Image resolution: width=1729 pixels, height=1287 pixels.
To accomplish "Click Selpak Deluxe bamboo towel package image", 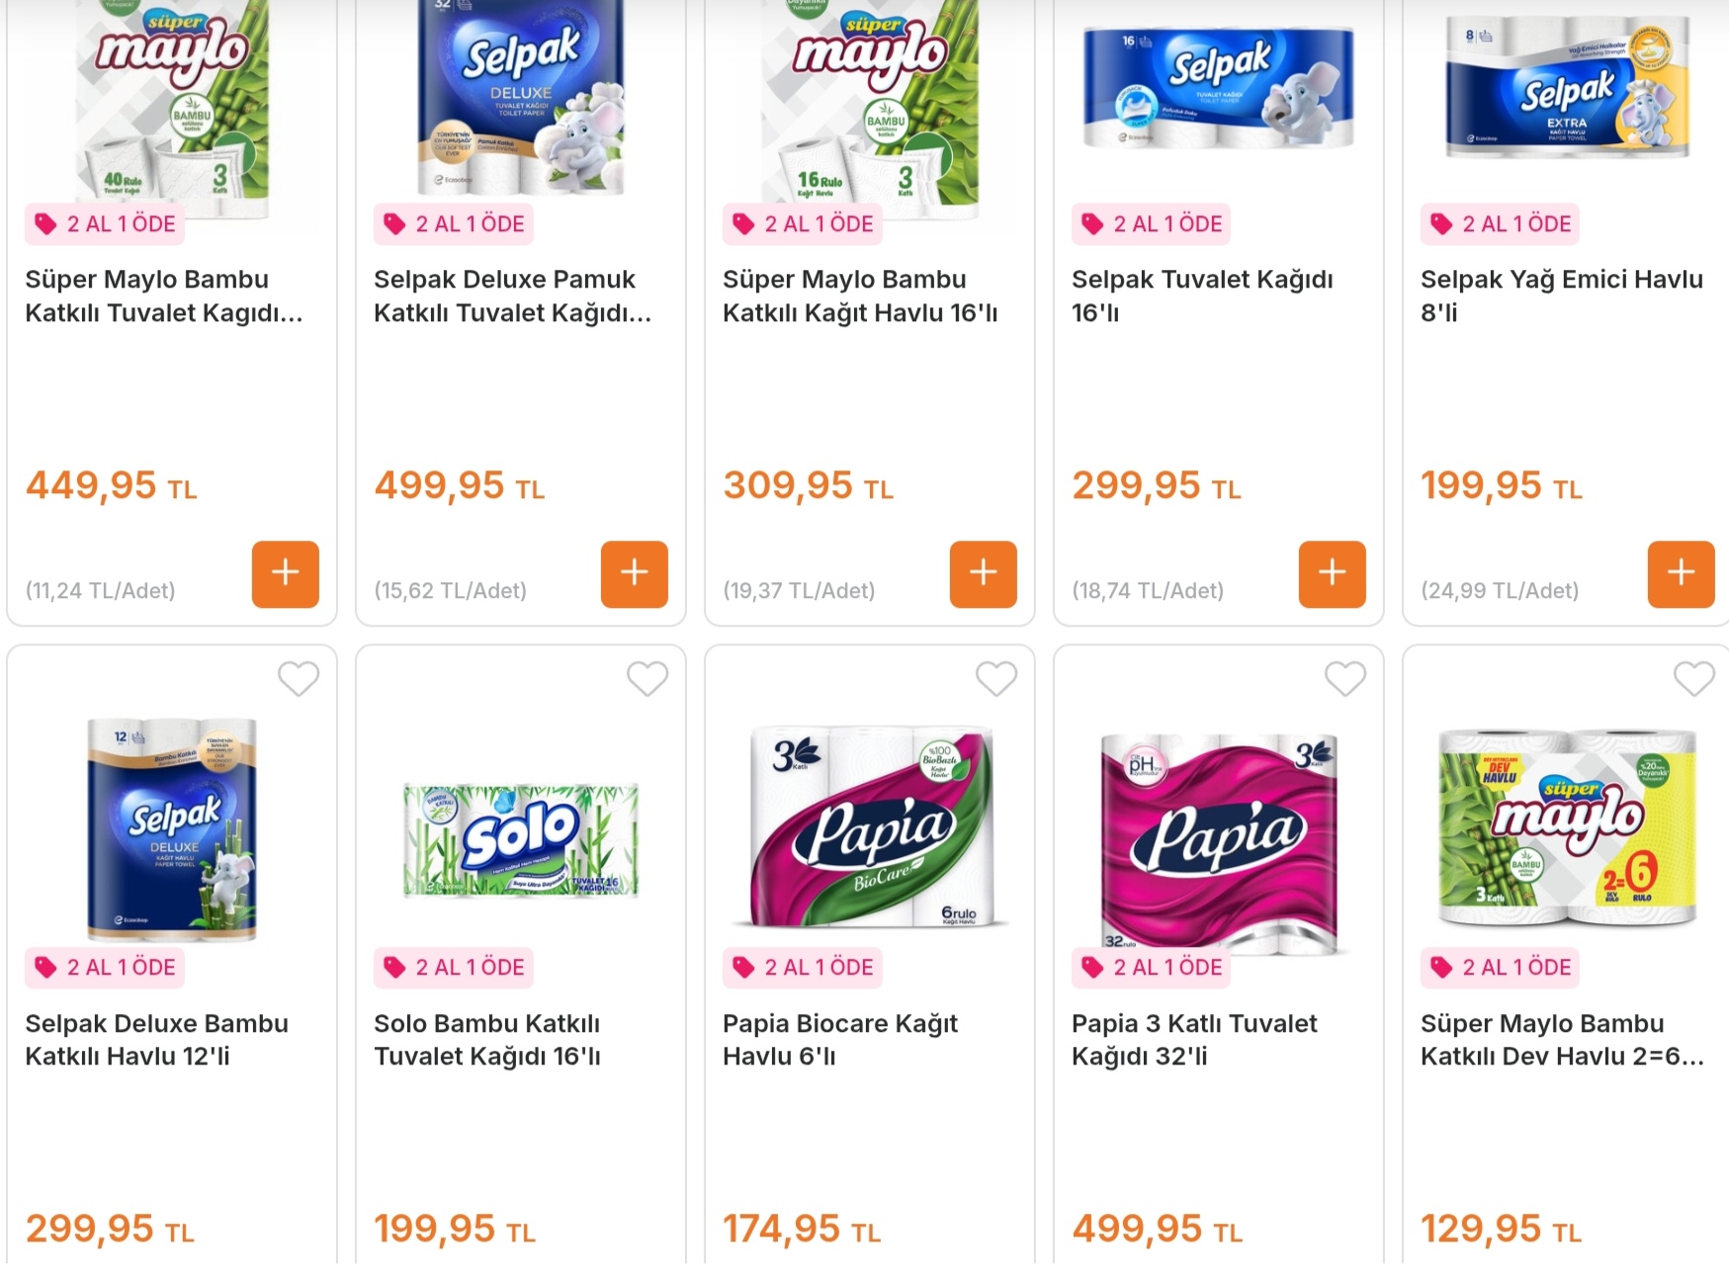I will point(173,828).
